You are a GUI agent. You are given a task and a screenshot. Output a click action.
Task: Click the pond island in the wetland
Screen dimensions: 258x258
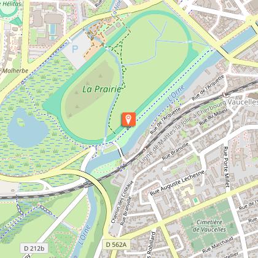(x=20, y=122)
